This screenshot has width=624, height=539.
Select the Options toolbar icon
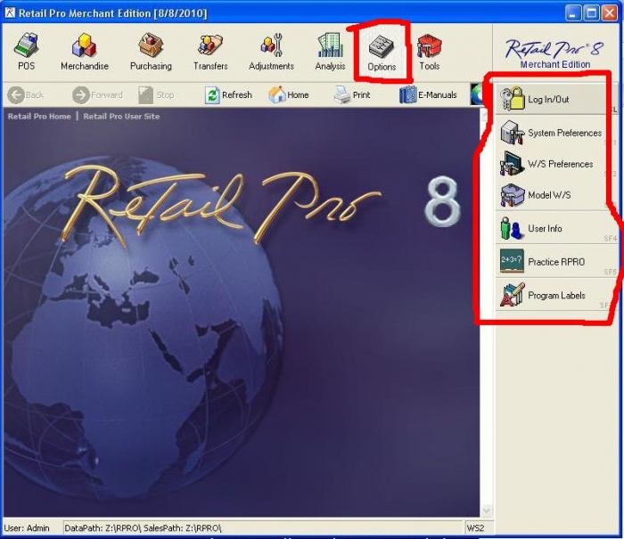pyautogui.click(x=382, y=53)
